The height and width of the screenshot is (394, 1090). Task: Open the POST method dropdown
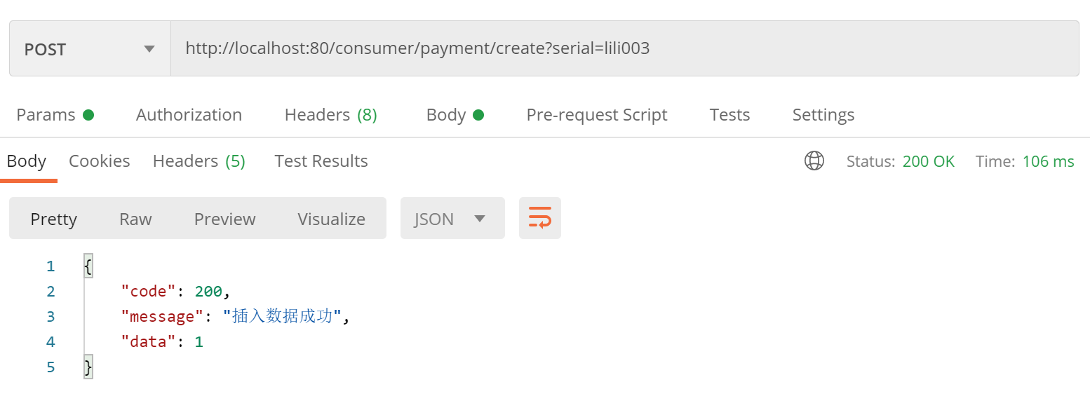point(90,48)
